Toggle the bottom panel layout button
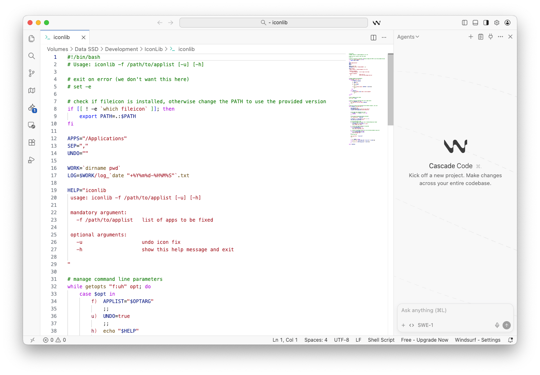 pos(475,23)
